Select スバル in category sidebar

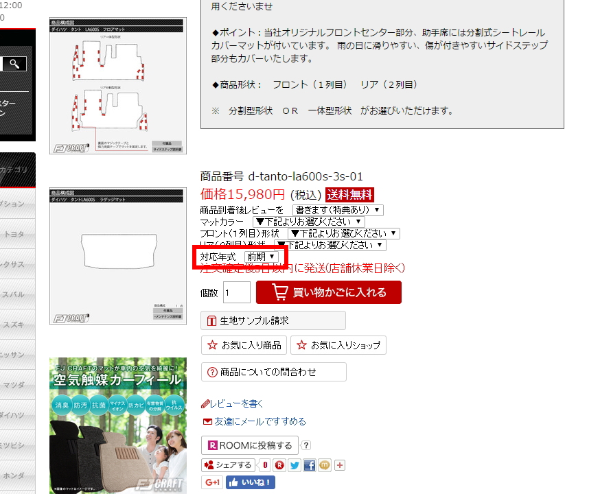point(14,294)
